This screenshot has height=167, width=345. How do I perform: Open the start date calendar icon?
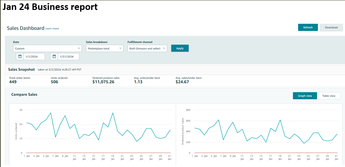[20, 57]
